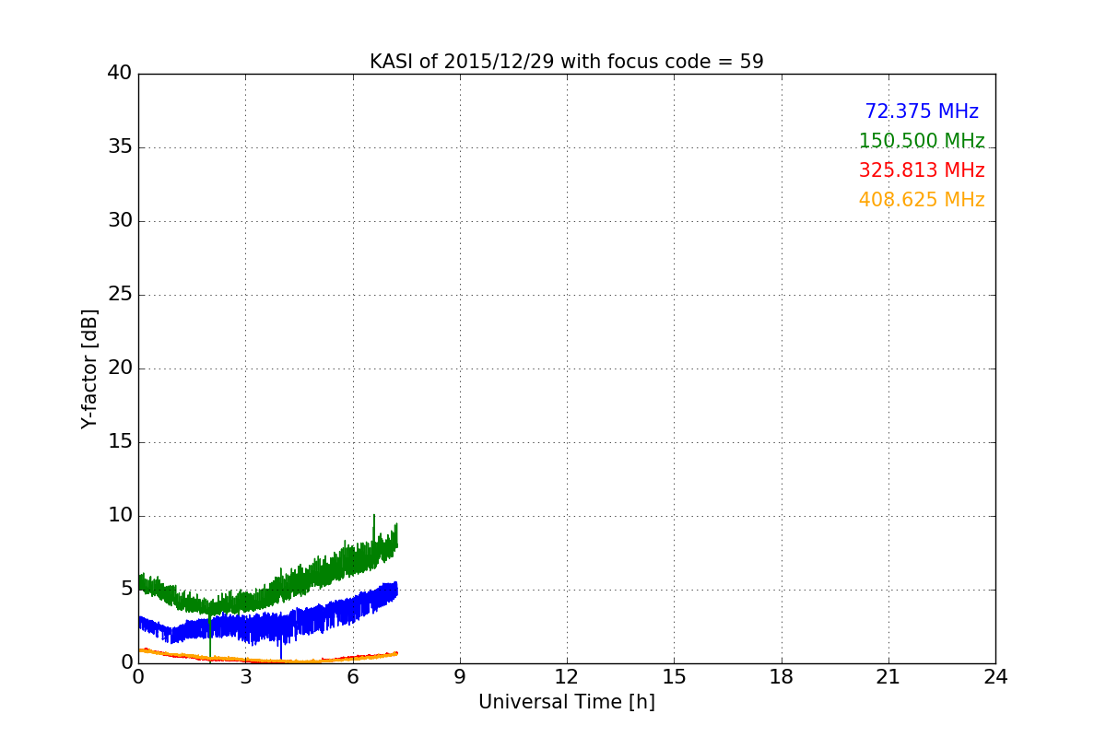Viewport: 1106px width, 737px height.
Task: Click the x-axis tick label 15
Action: (674, 677)
